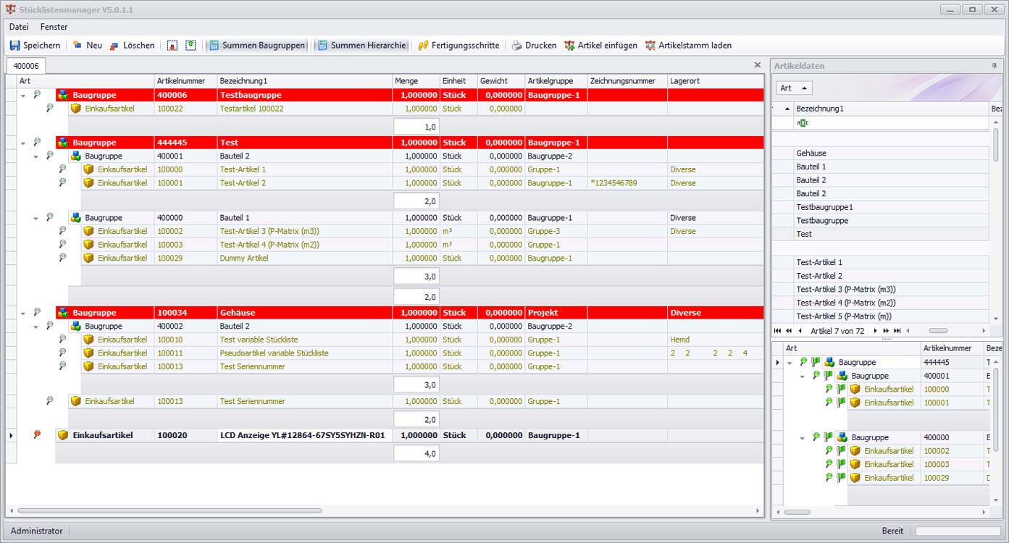The image size is (1009, 543).
Task: Collapse the Baugruppe 400002 Bauteil 2 node
Action: click(x=35, y=327)
